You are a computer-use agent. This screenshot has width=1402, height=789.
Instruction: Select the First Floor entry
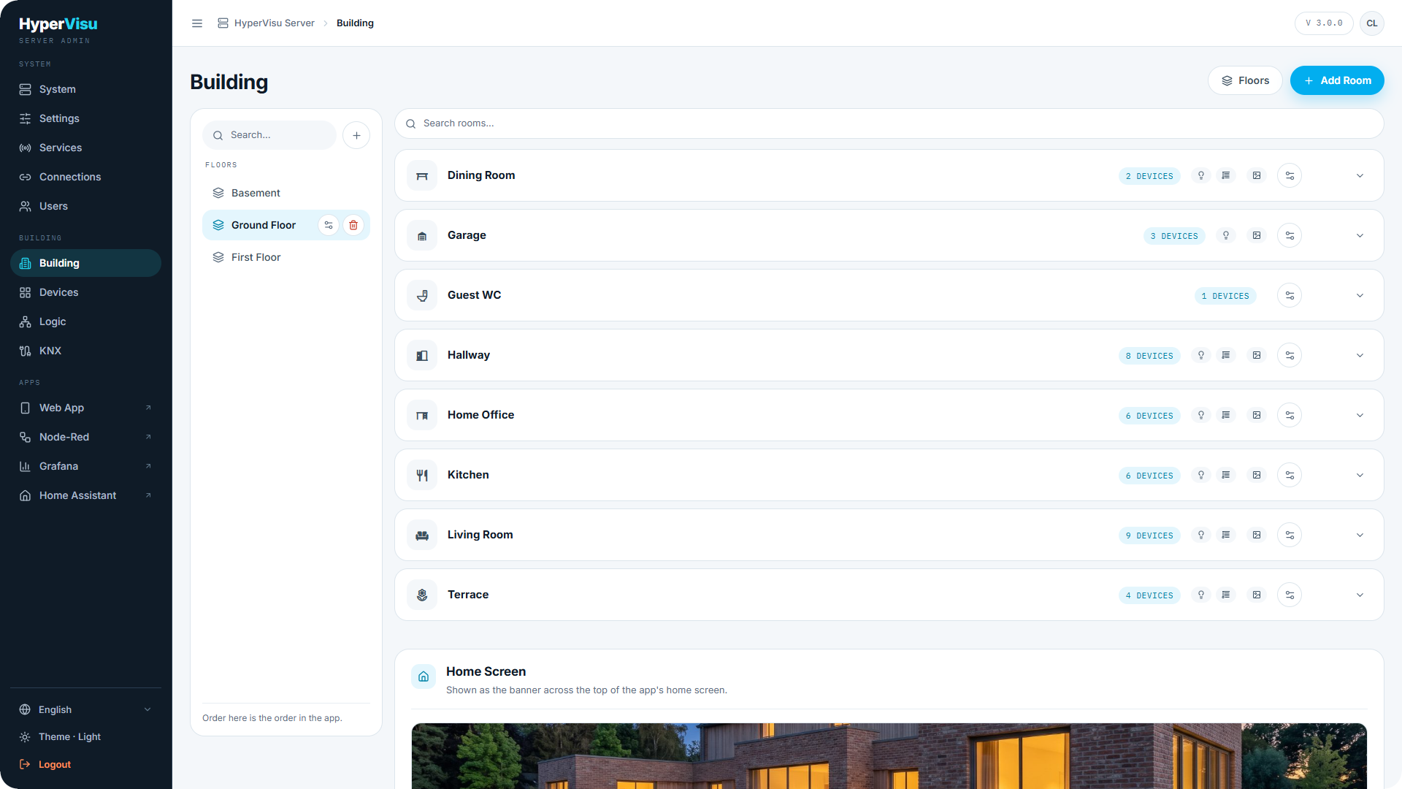tap(286, 257)
